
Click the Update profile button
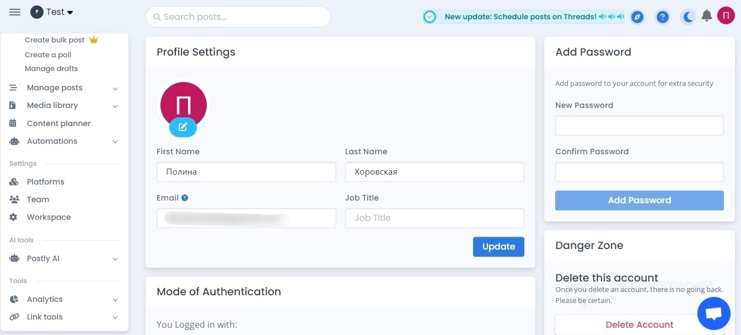498,247
